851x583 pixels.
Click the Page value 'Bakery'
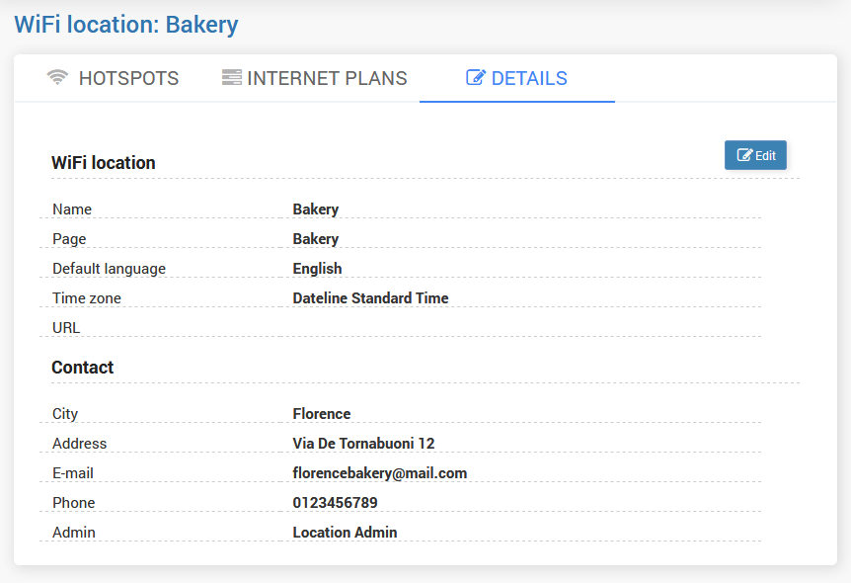(316, 239)
